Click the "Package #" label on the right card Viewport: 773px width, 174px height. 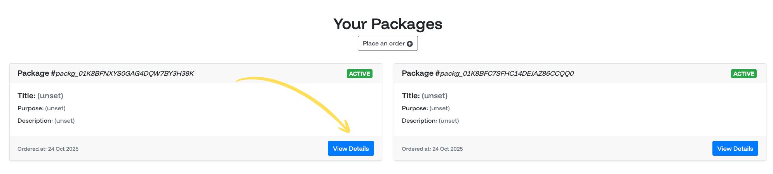tap(420, 73)
